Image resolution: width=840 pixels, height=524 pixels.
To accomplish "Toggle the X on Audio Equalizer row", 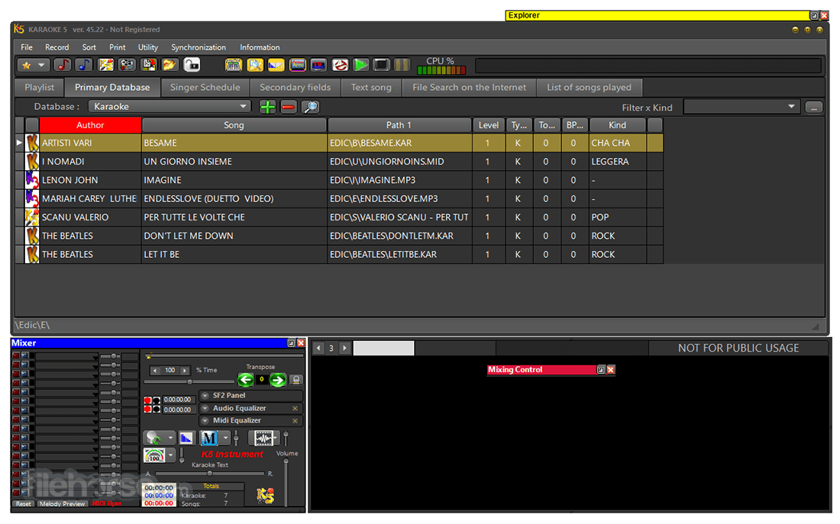I will [x=295, y=408].
